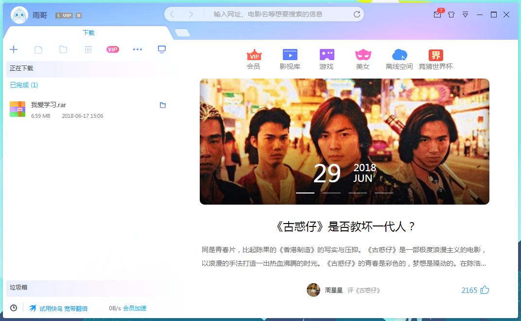
Task: Click the 游戏 (games) icon
Action: tap(326, 57)
